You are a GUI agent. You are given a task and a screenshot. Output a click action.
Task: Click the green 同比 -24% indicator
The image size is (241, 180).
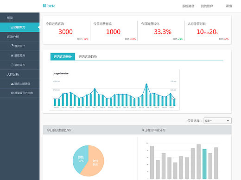click(178, 39)
